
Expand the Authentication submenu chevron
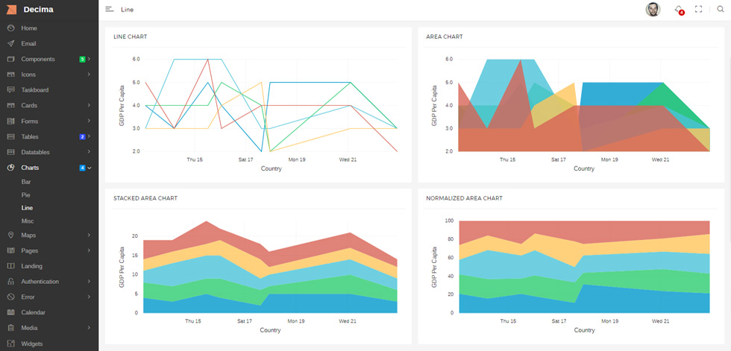[89, 282]
